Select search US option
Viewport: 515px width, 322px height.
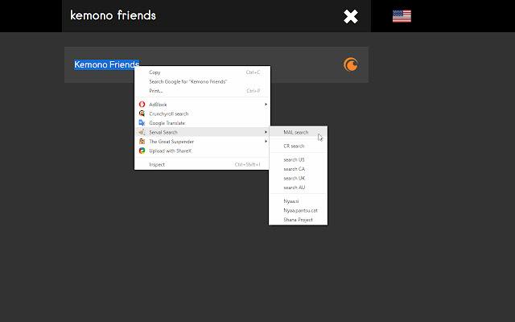point(299,159)
